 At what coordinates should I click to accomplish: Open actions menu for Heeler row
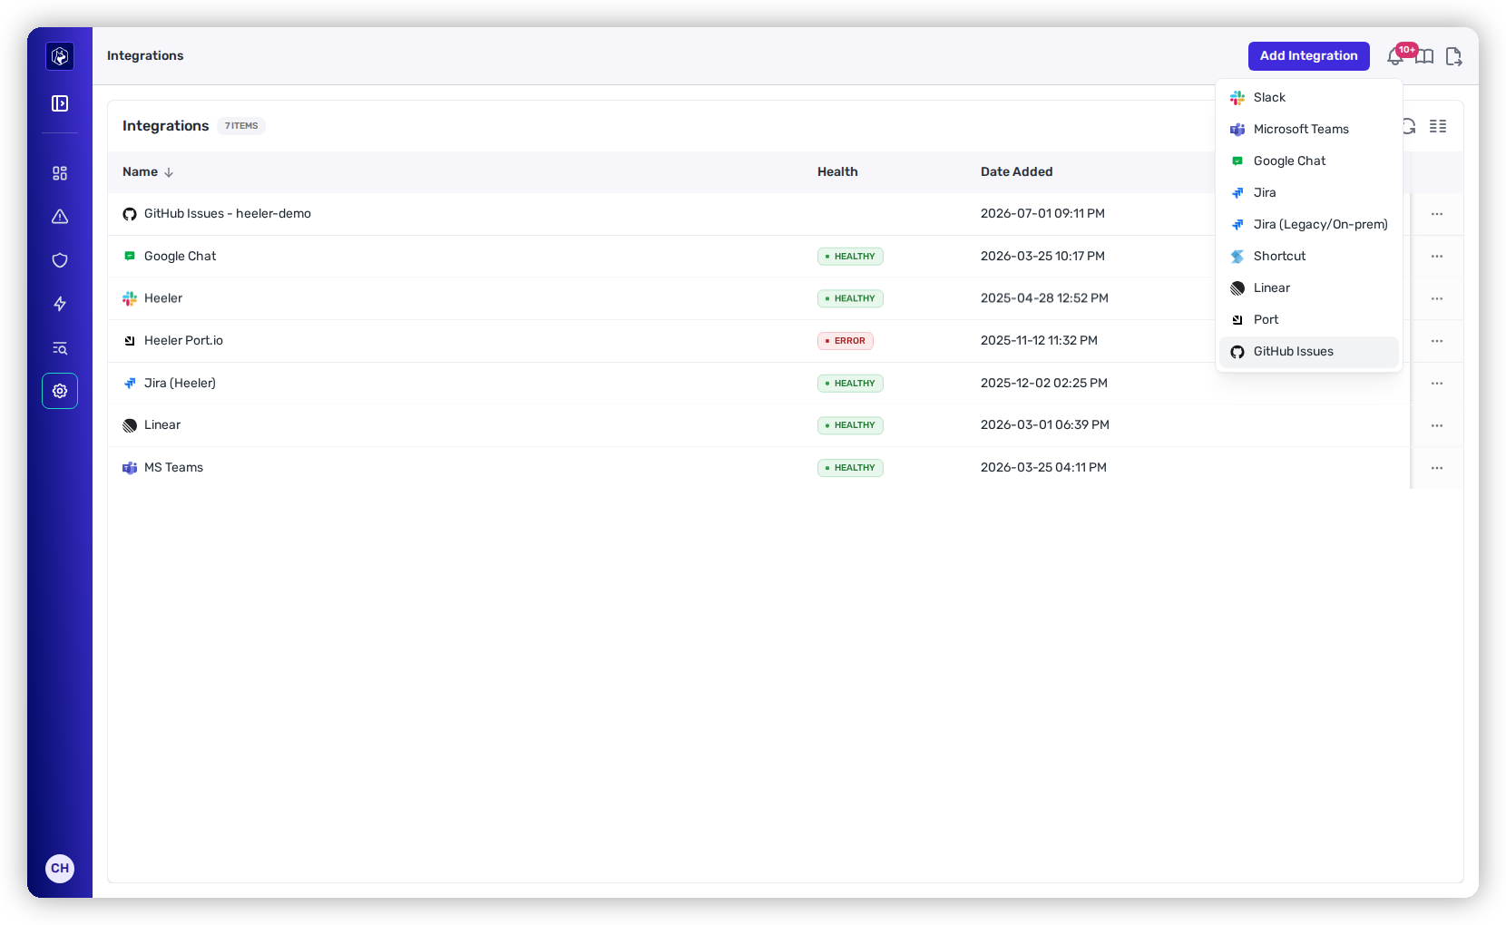(x=1437, y=298)
